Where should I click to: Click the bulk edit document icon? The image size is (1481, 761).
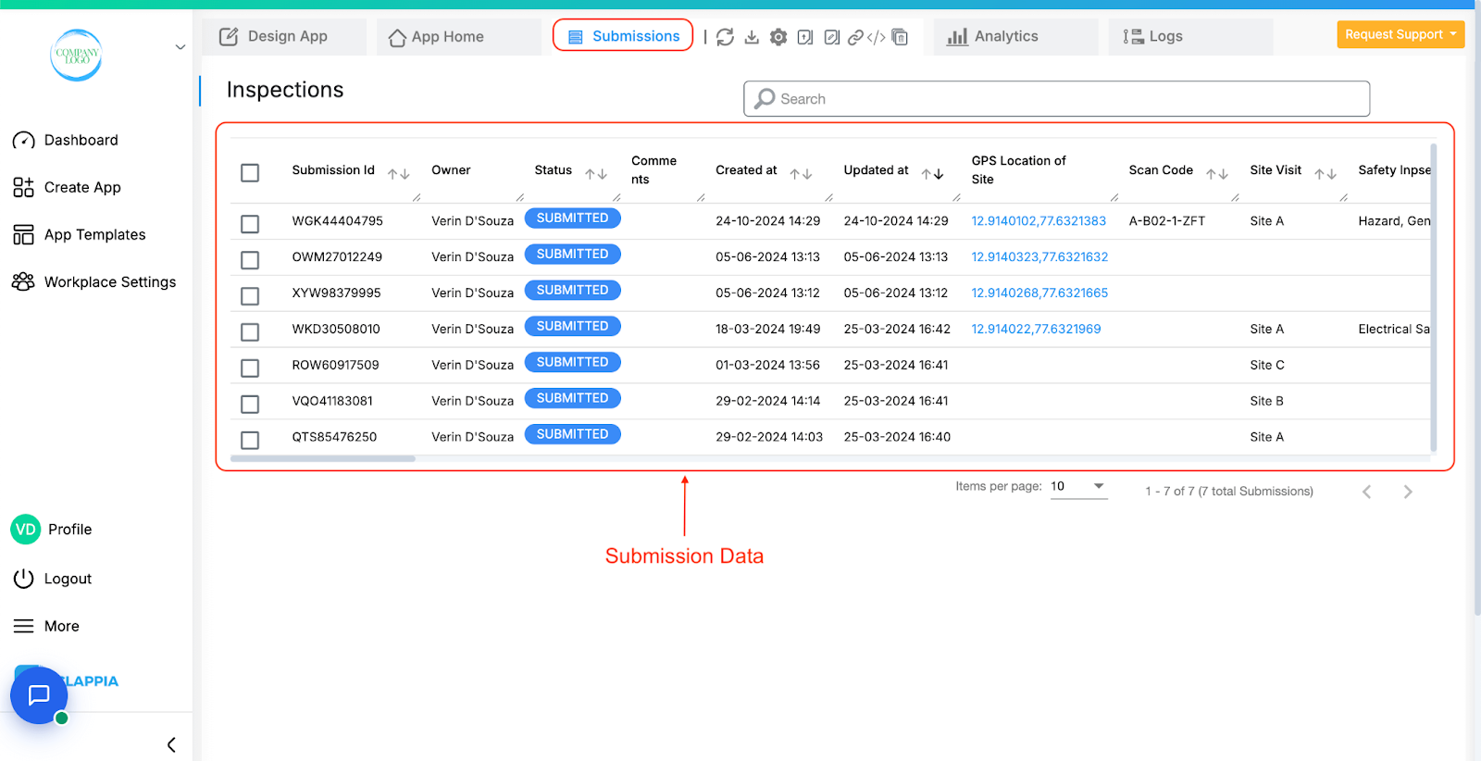point(832,37)
